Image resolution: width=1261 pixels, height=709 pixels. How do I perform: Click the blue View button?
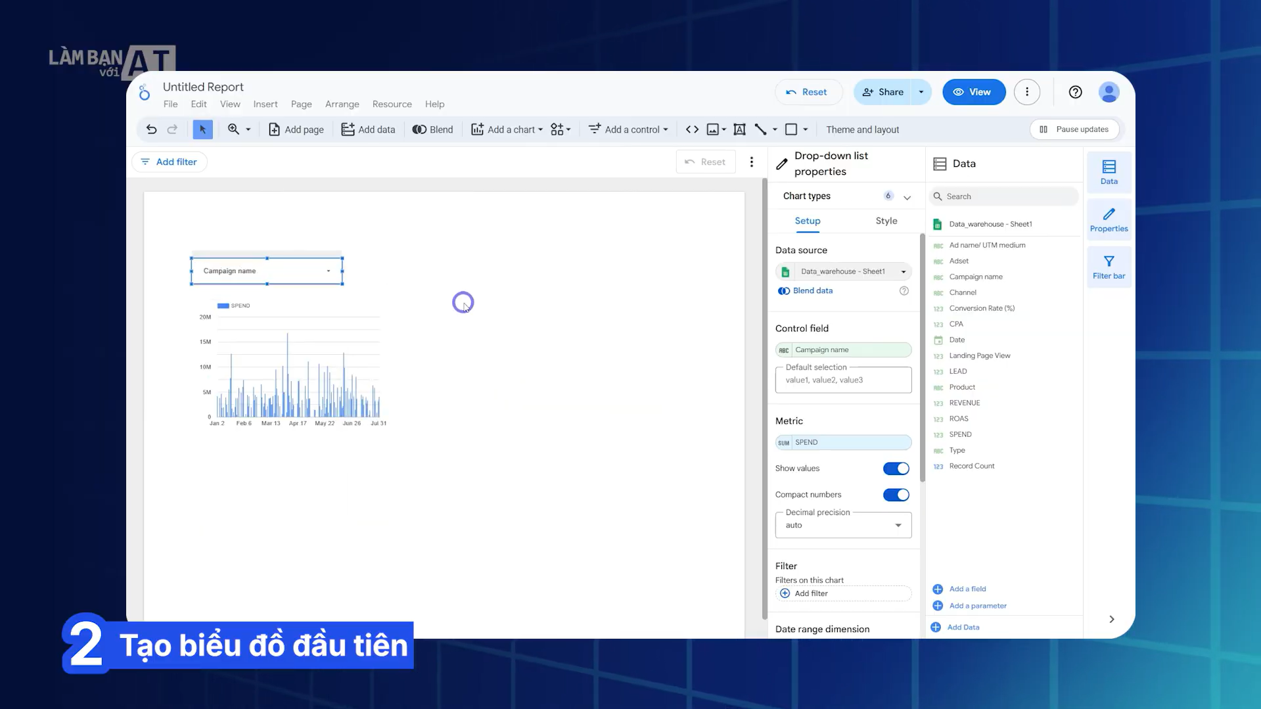(973, 92)
